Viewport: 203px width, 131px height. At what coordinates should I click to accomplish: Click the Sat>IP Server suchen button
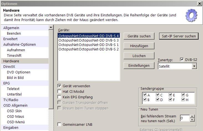click(x=179, y=36)
